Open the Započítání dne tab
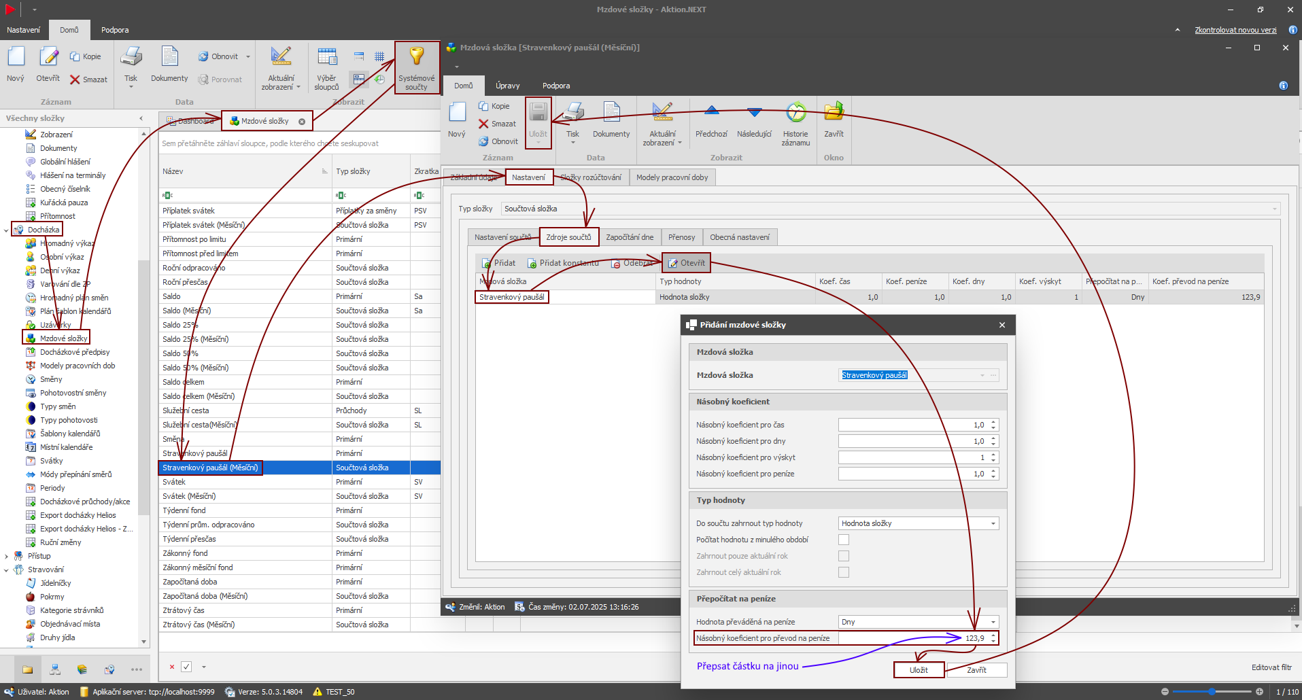 point(630,237)
